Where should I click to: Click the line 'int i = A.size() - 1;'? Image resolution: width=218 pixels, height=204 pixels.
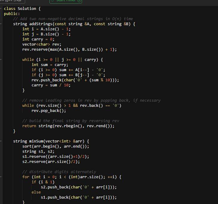tap(46, 29)
